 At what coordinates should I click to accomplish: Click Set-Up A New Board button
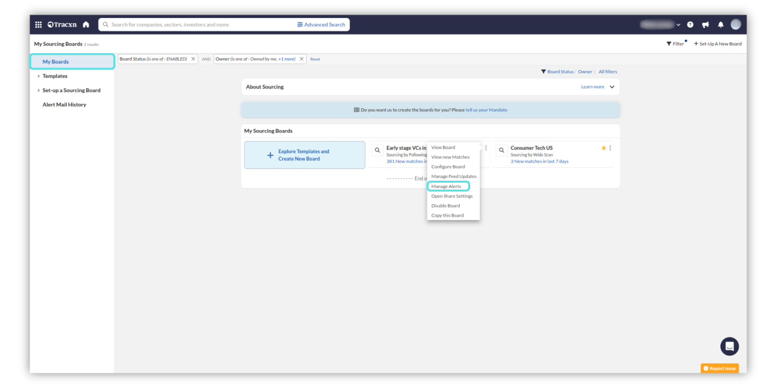(718, 44)
